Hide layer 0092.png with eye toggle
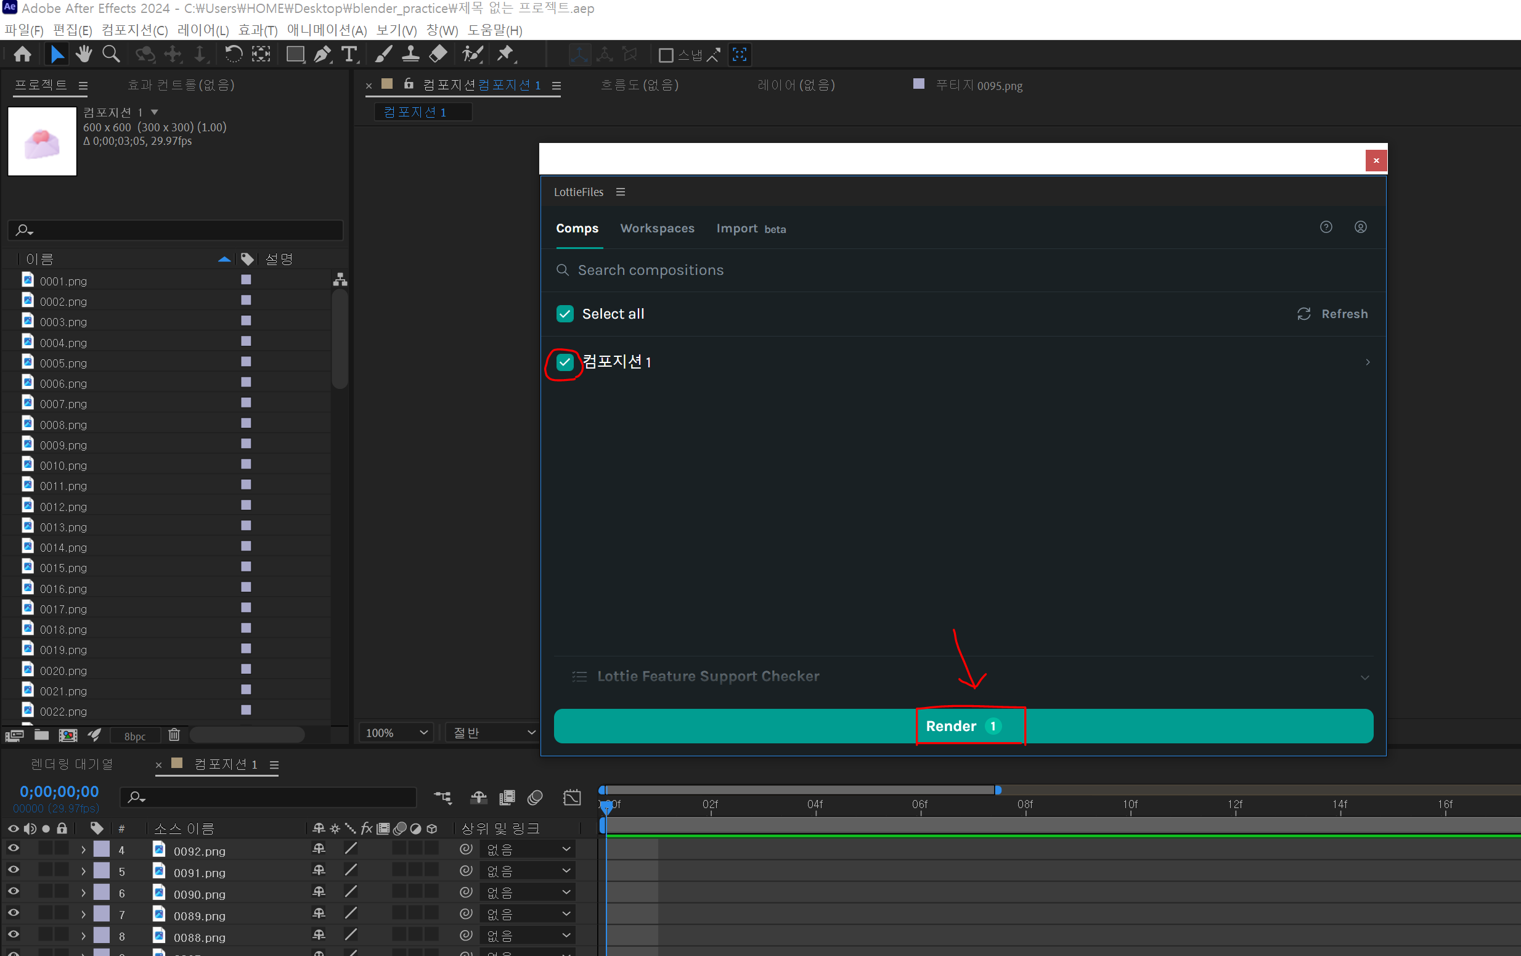The image size is (1521, 956). pyautogui.click(x=14, y=849)
